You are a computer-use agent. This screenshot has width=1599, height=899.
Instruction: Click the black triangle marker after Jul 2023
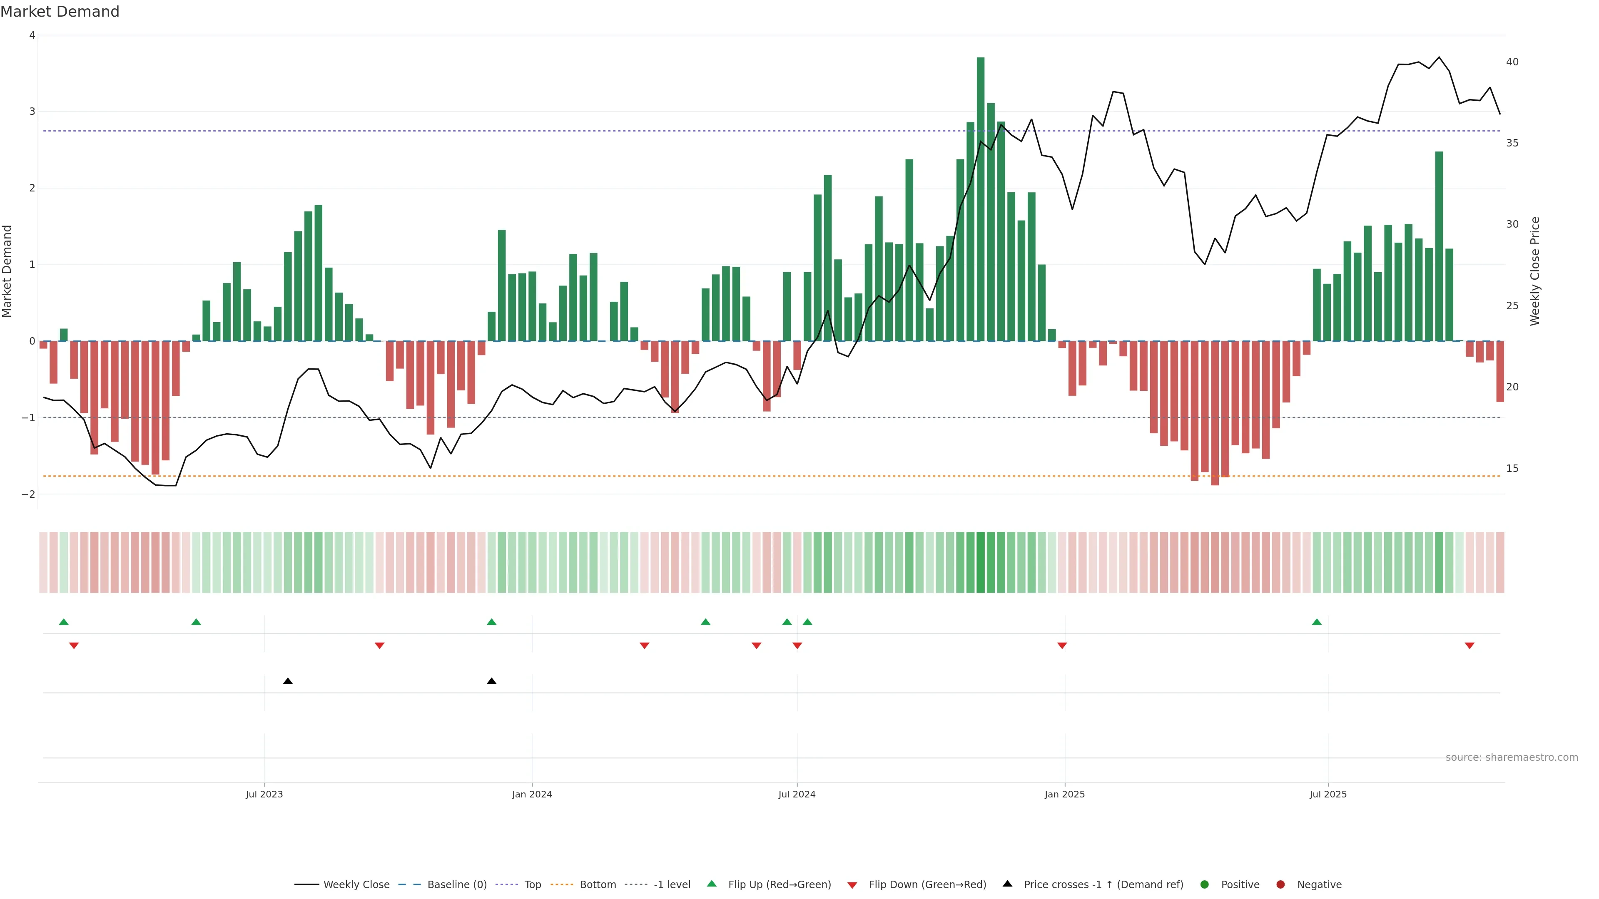click(288, 681)
